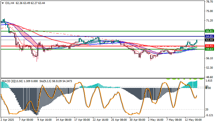Image resolution: width=216 pixels, height=123 pixels.
Task: Click the 22 Apr 16:00 time label
Action: tap(101, 120)
